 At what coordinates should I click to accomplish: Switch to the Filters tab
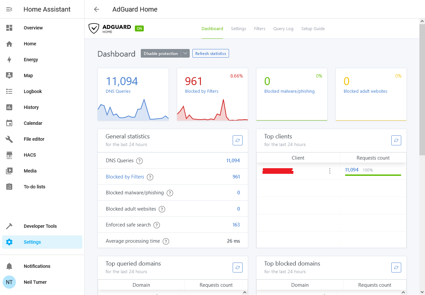pyautogui.click(x=259, y=28)
